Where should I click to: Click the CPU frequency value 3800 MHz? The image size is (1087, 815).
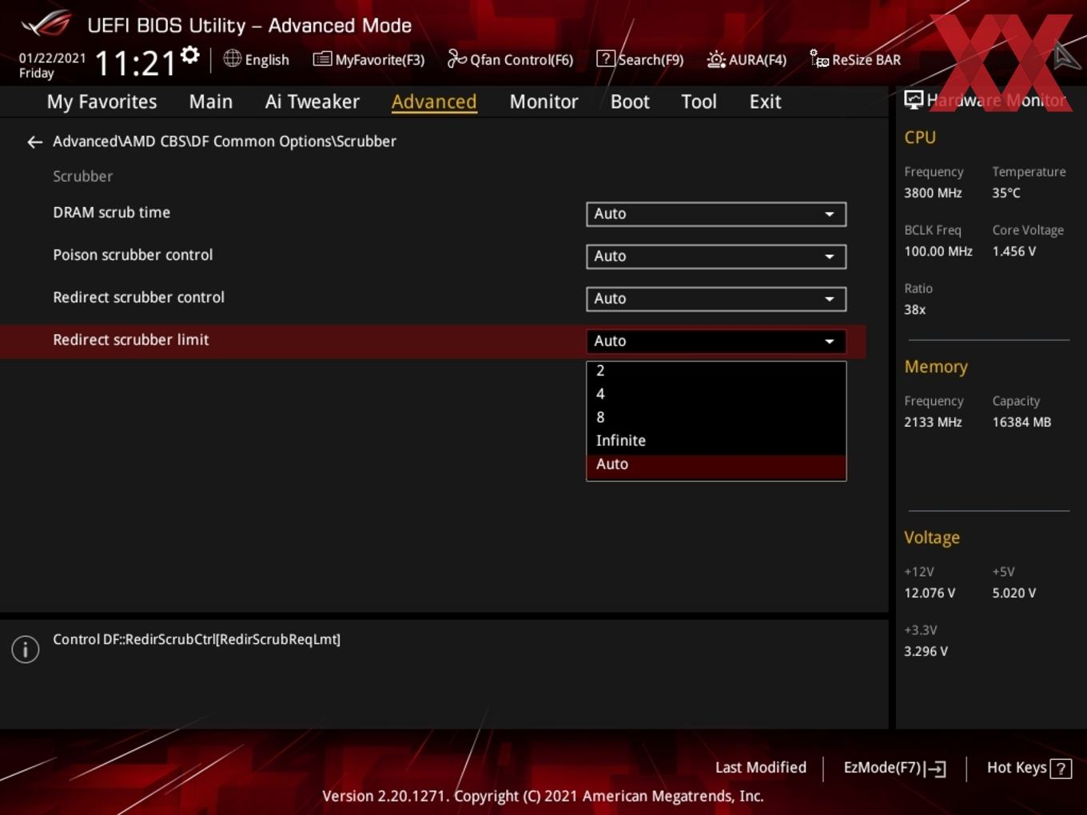933,193
